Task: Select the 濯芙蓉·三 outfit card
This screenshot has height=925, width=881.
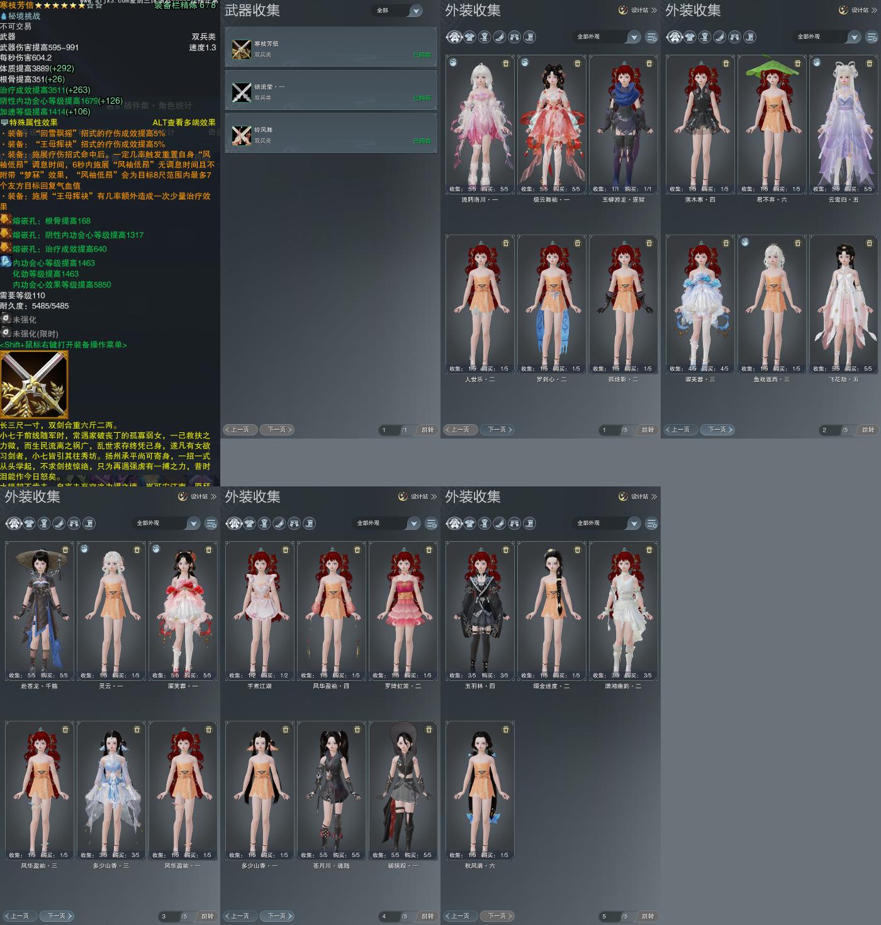Action: point(700,305)
